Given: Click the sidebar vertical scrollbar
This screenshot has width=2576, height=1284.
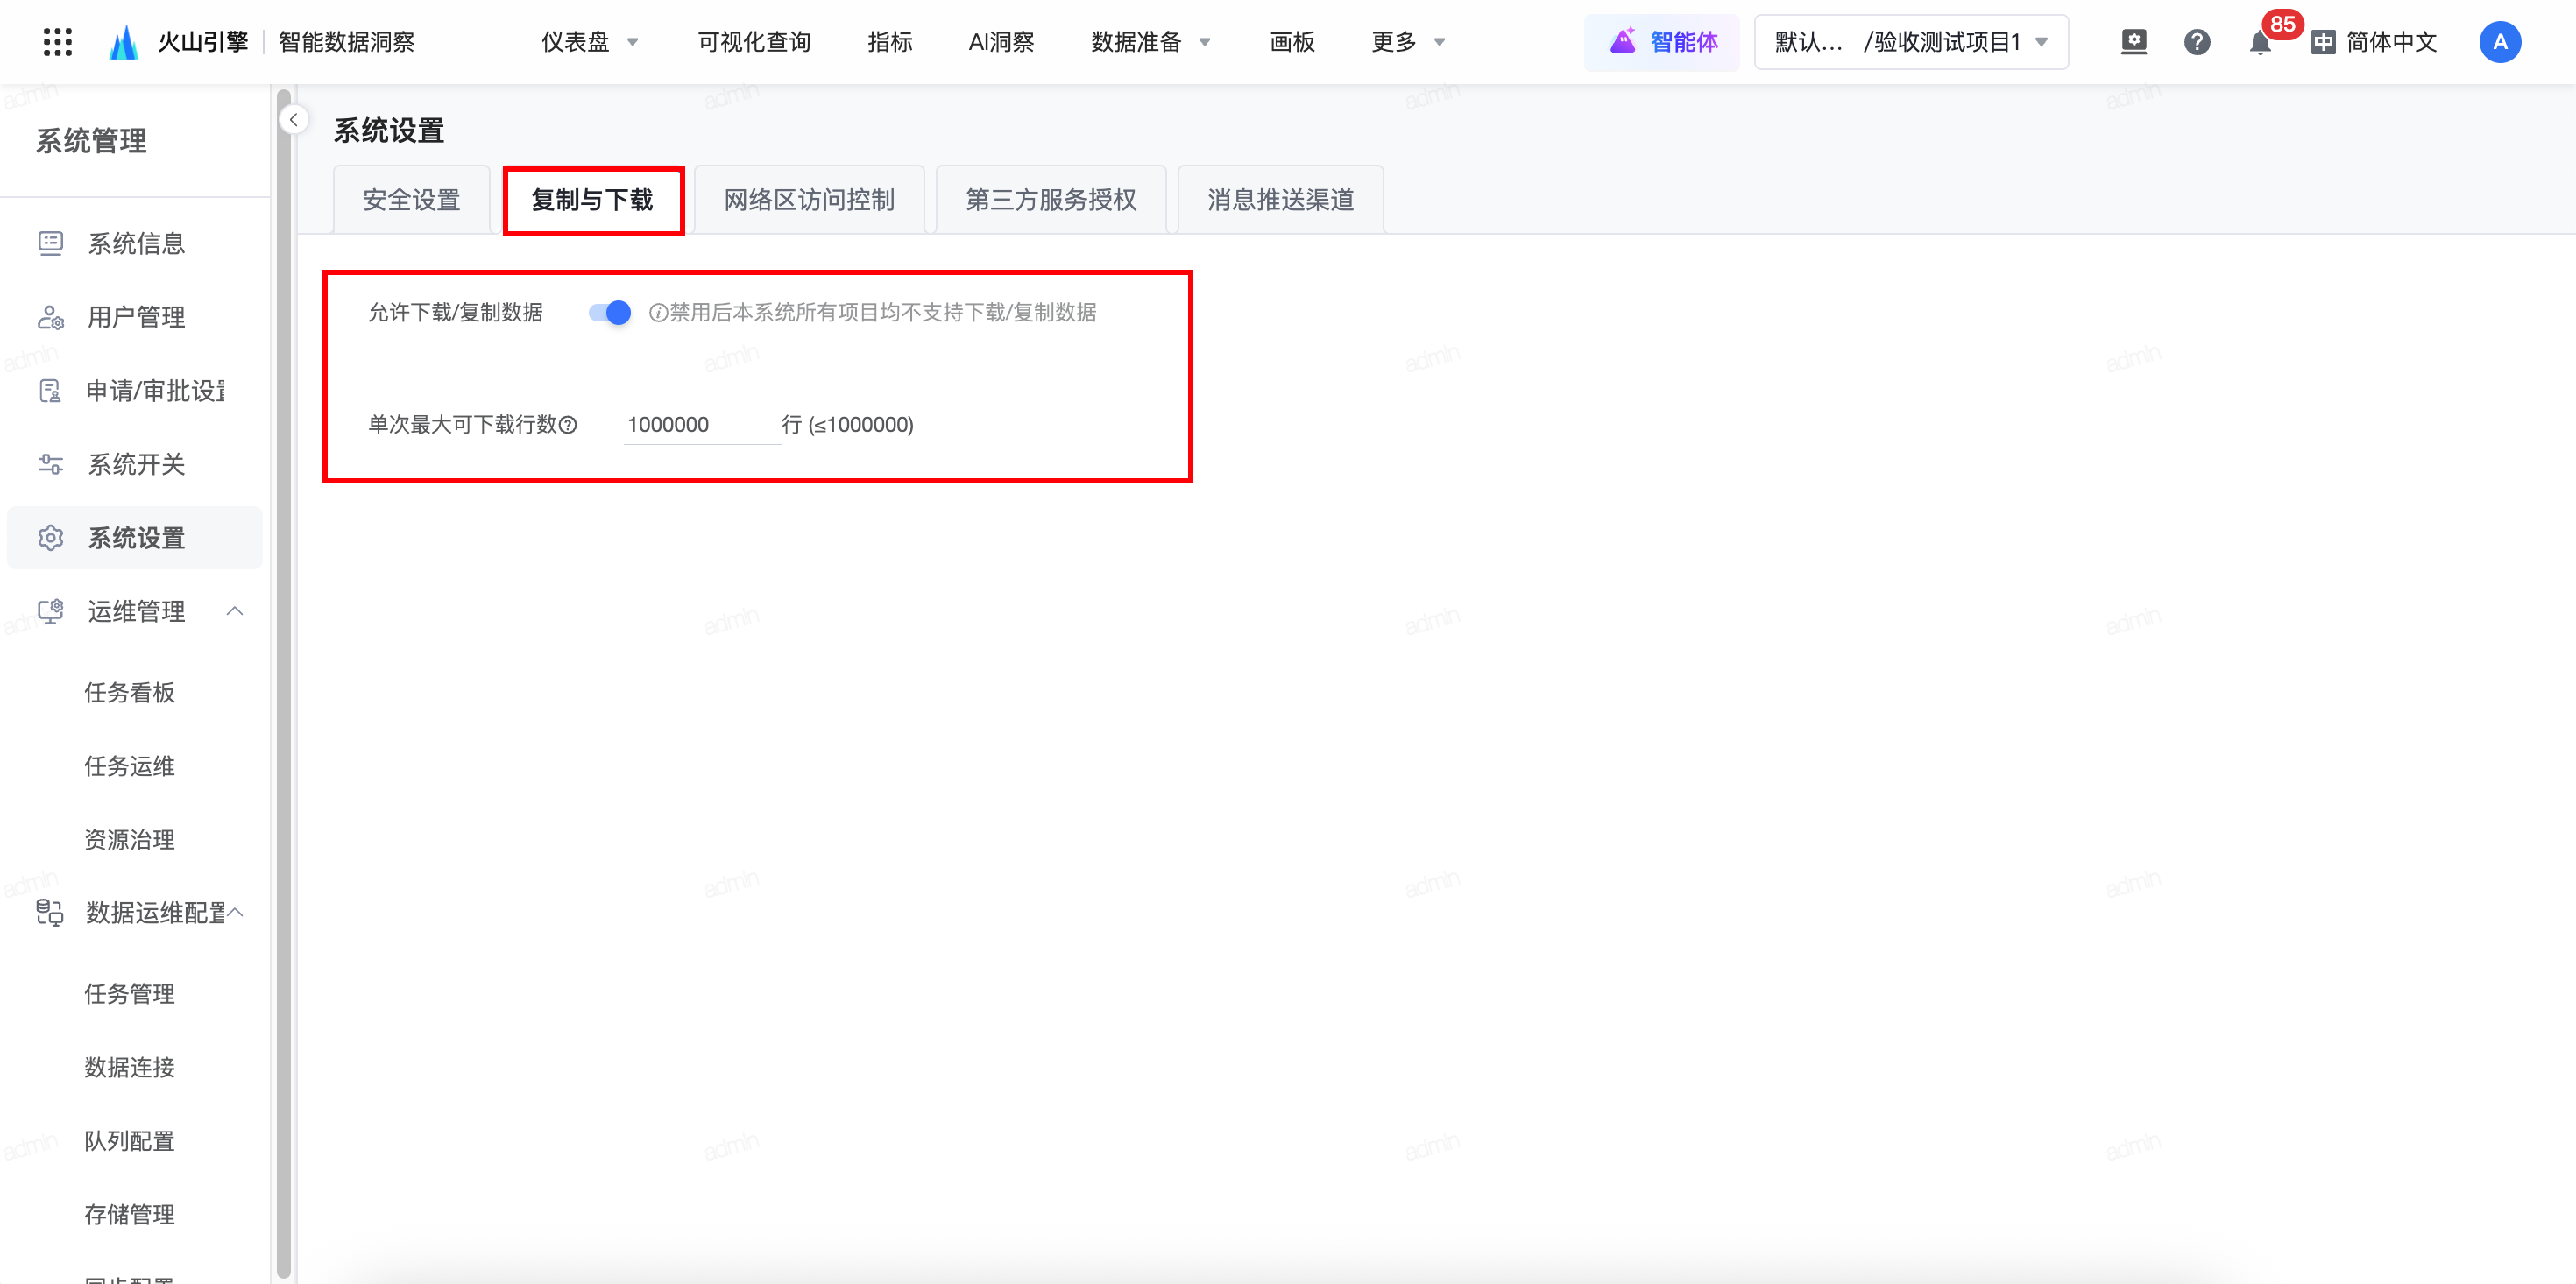Looking at the screenshot, I should click(x=284, y=700).
